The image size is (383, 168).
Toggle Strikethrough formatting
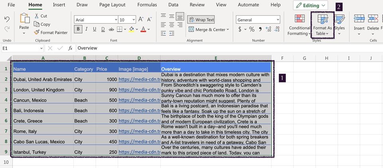click(x=111, y=29)
